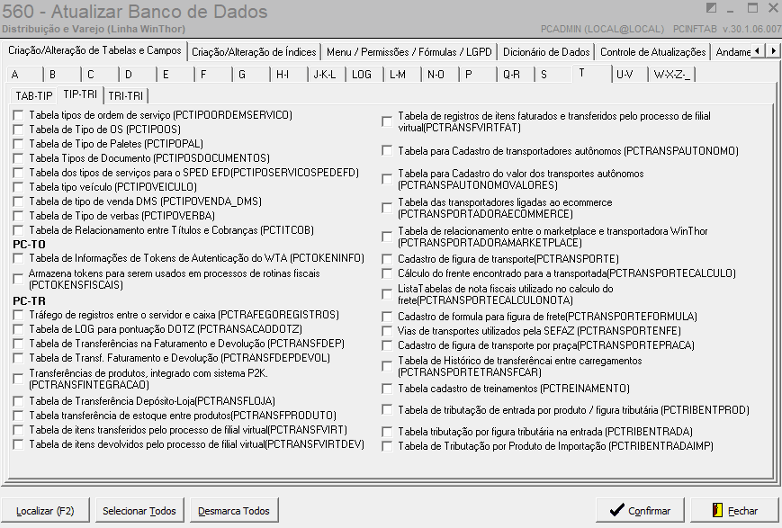Tick PCTRANSFDEP transferências checkbox
Viewport: 782px width, 528px height.
19,344
